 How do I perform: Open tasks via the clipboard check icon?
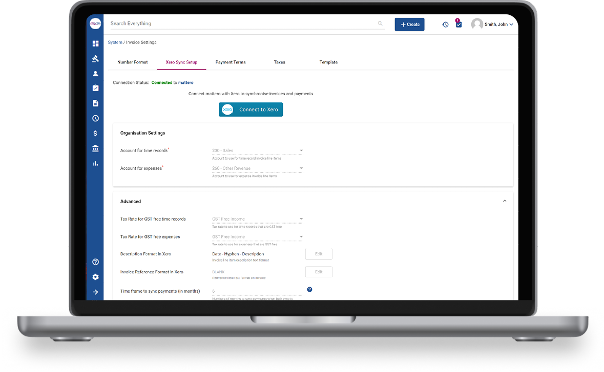coord(95,88)
